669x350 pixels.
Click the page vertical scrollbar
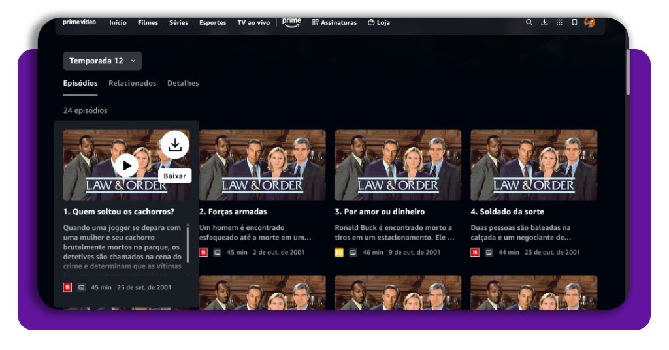click(x=628, y=72)
